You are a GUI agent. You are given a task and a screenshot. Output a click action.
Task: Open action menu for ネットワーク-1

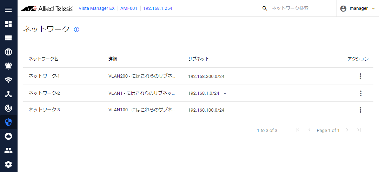pyautogui.click(x=360, y=76)
